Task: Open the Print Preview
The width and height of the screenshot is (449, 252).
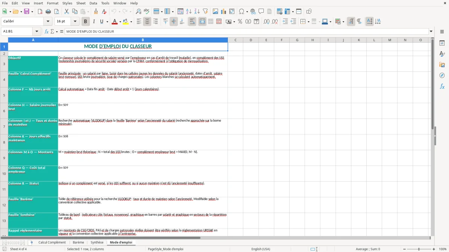Action: click(56, 12)
